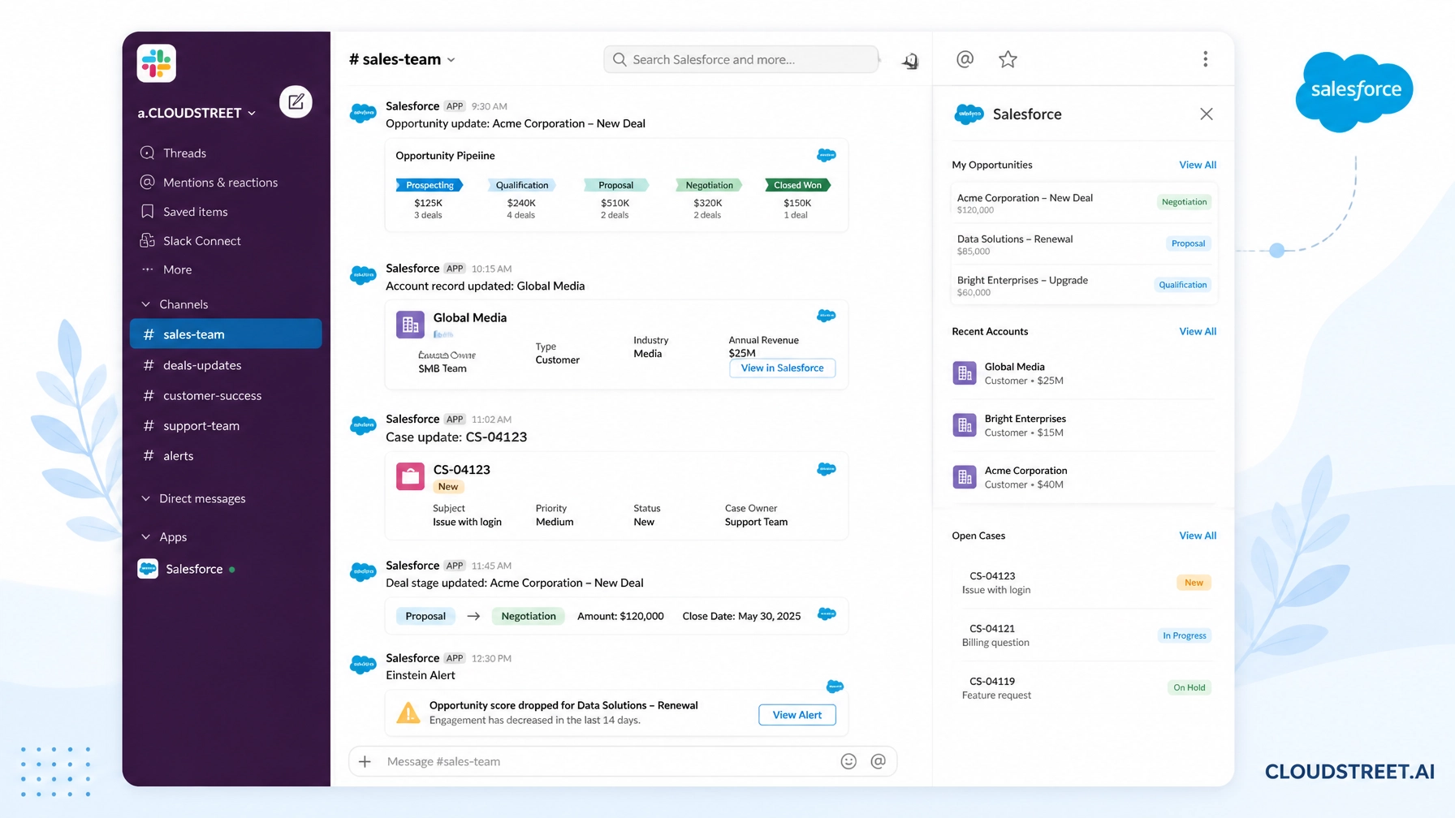Click the plus attachment icon in the message box
The width and height of the screenshot is (1455, 818).
365,761
